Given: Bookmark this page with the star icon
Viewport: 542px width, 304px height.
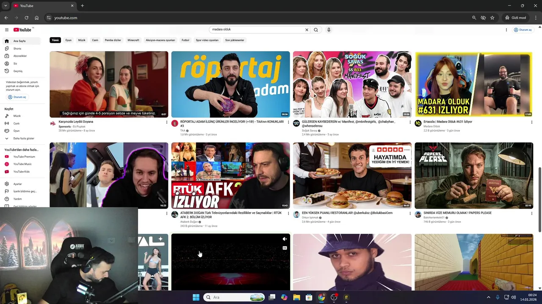Looking at the screenshot, I should coord(492,18).
